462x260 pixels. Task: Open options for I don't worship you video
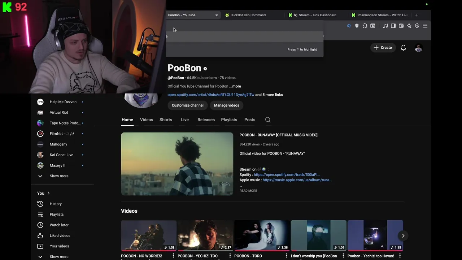(343, 256)
